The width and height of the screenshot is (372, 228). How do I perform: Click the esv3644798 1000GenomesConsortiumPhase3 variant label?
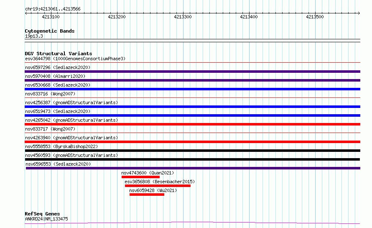pos(75,59)
